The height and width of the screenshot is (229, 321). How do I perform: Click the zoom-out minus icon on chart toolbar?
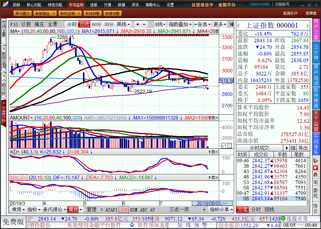click(144, 24)
